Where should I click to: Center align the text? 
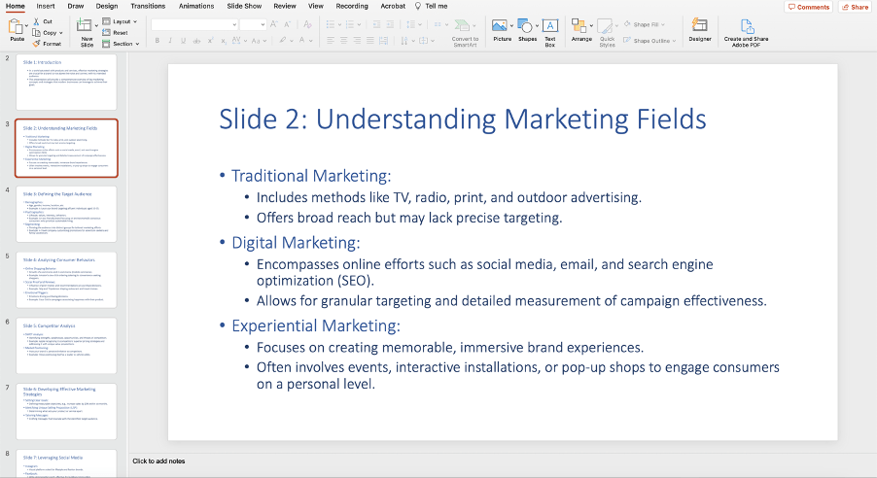343,40
